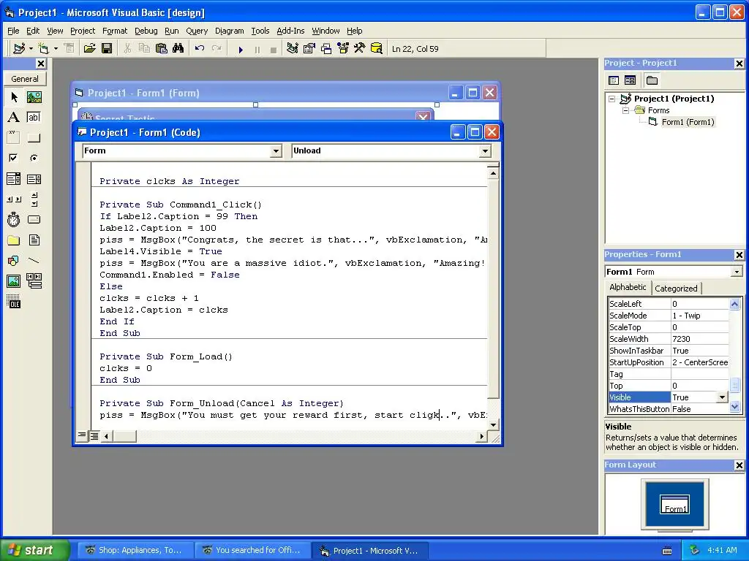
Task: Select the ListBox control tool
Action: coord(34,179)
